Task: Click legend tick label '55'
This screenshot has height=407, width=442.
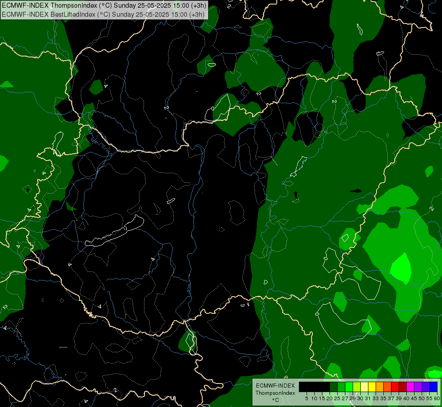Action: [429, 398]
